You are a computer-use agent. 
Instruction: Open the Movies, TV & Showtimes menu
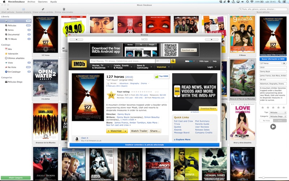[100, 67]
